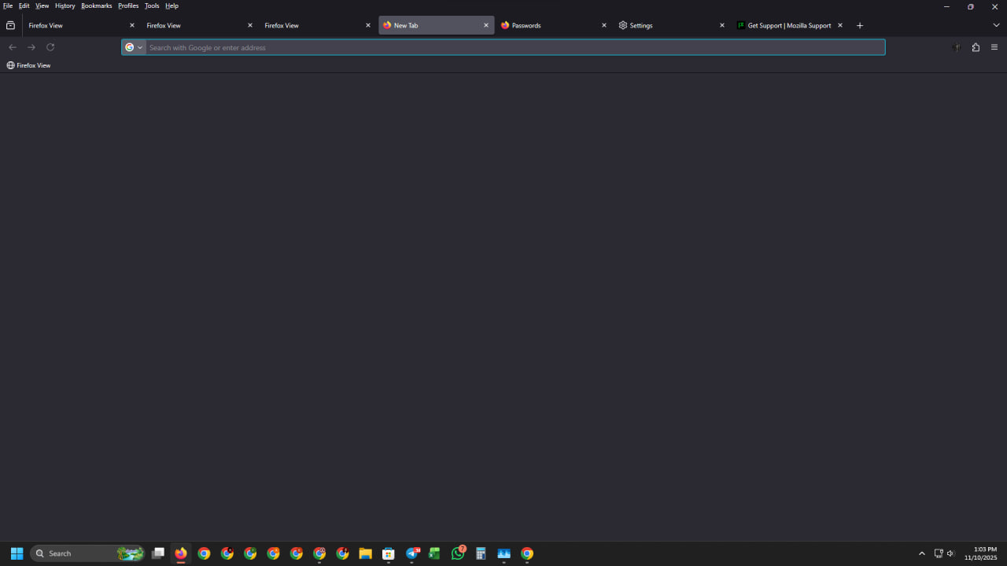Close the Settings tab
This screenshot has width=1007, height=566.
[x=722, y=25]
